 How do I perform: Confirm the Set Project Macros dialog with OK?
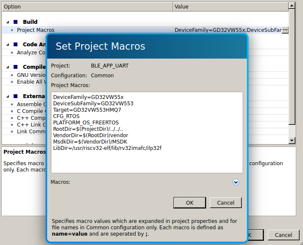click(190, 203)
